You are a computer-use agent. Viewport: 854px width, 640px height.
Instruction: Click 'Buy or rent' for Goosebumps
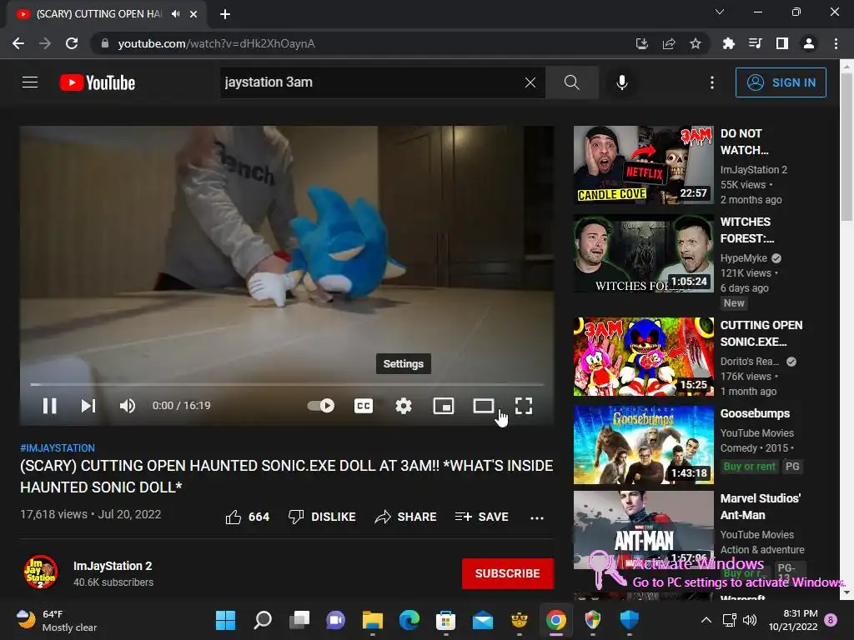click(x=750, y=467)
